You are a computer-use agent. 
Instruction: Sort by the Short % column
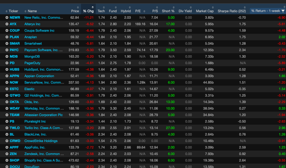coord(168,11)
